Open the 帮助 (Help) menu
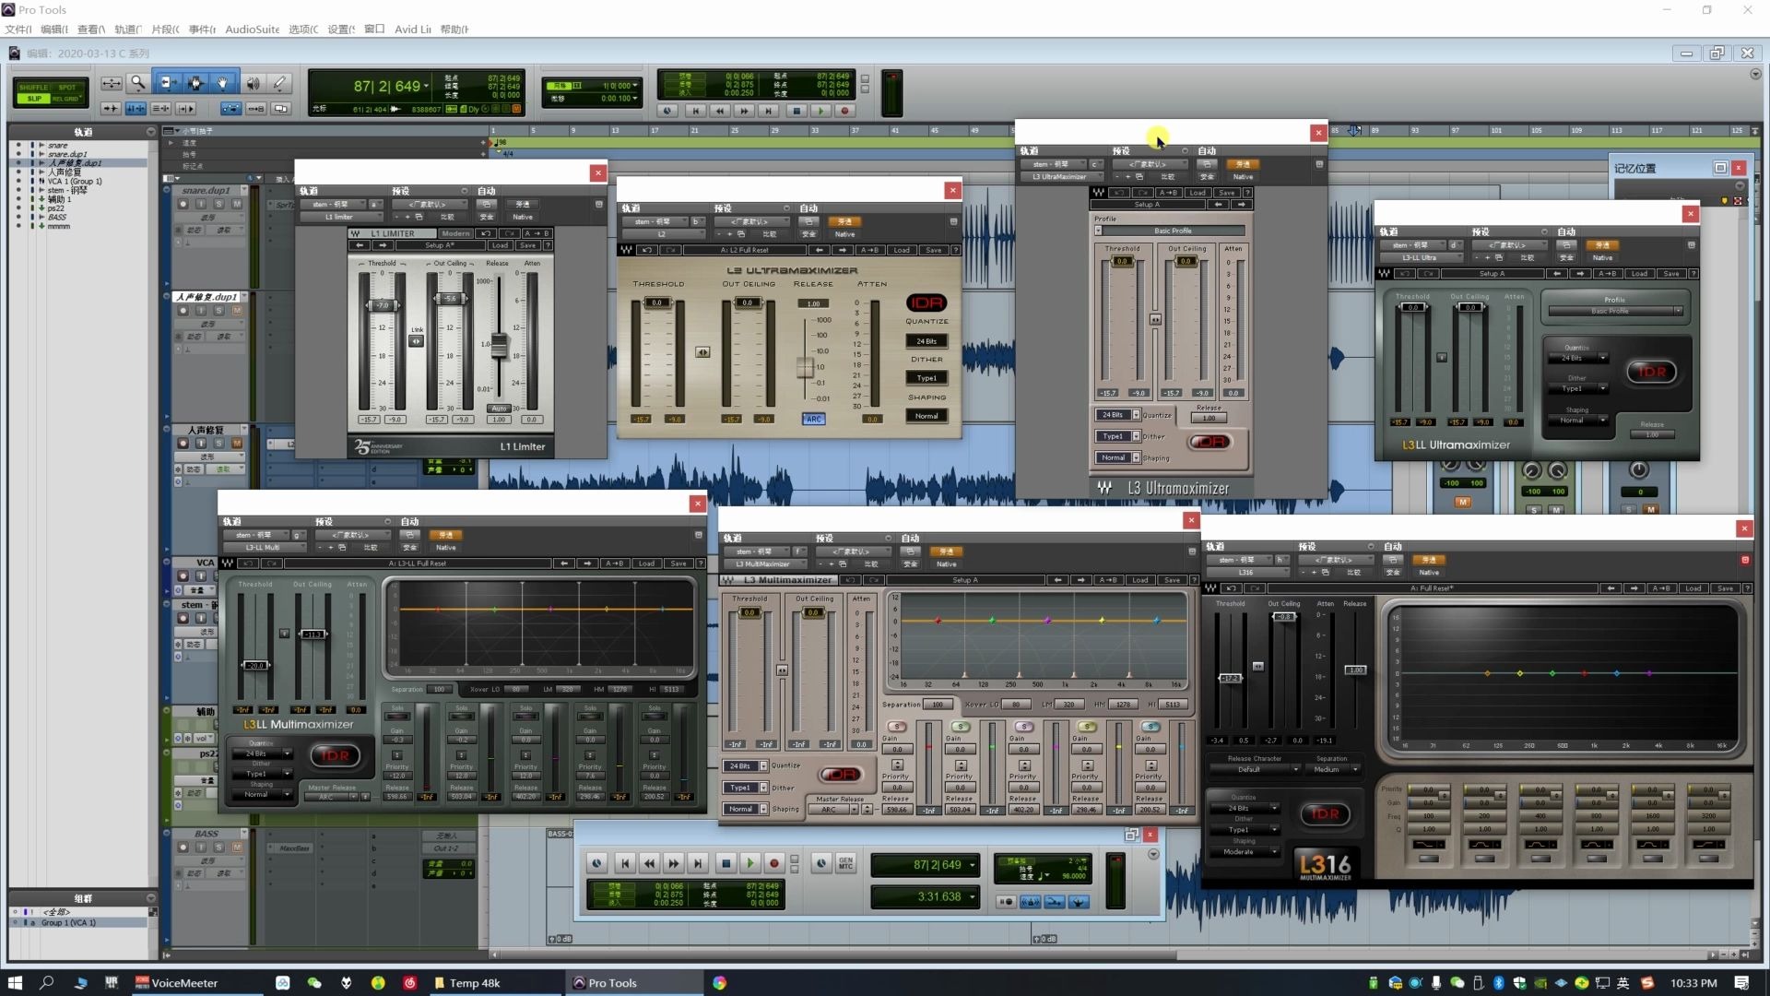Viewport: 1770px width, 996px height. pyautogui.click(x=454, y=29)
